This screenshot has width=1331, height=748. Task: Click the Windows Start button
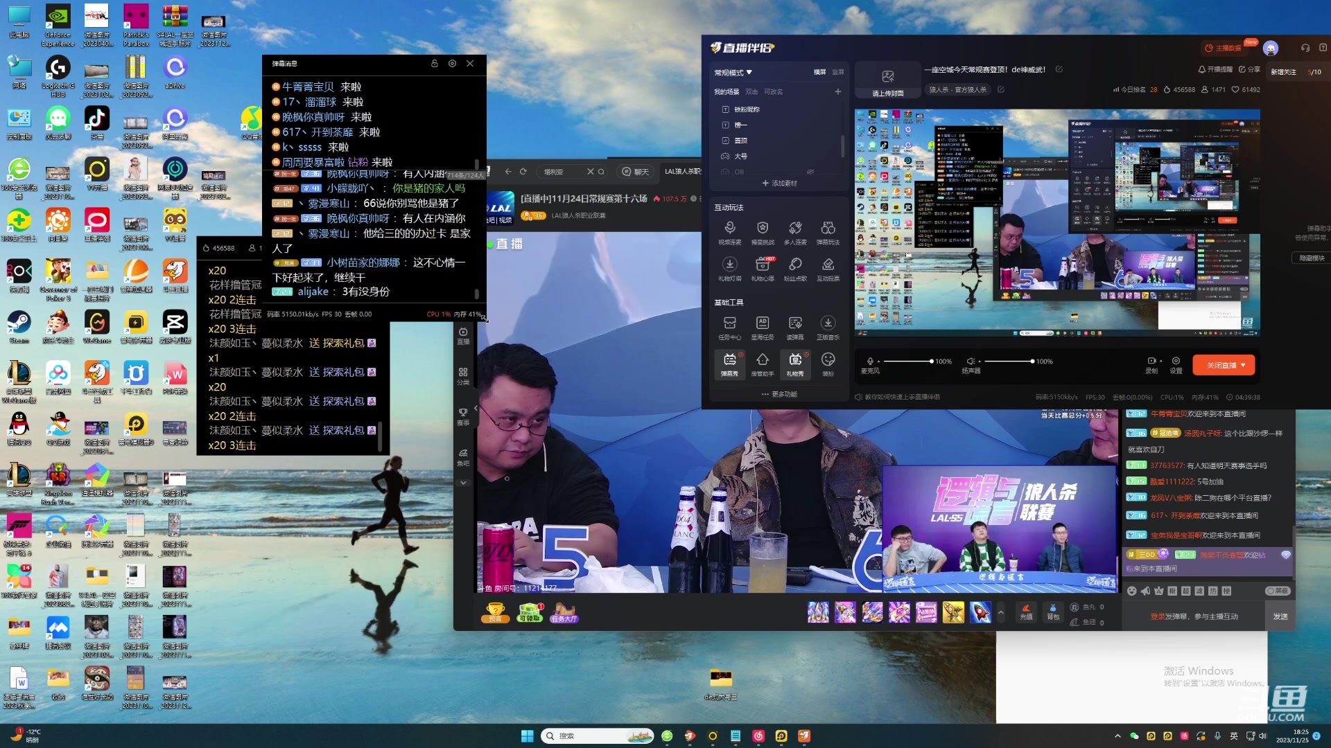coord(527,736)
